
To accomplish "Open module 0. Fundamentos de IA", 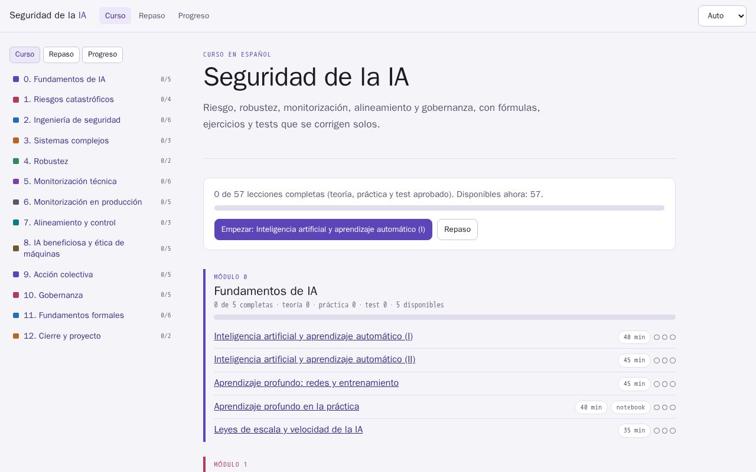I will point(92,79).
